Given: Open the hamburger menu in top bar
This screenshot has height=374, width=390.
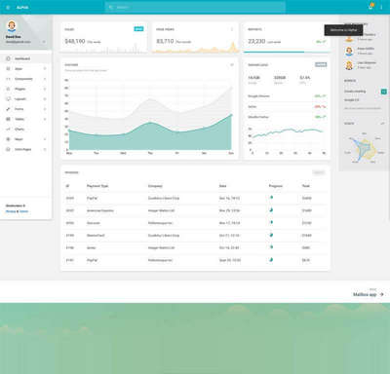Looking at the screenshot, I should [x=8, y=7].
